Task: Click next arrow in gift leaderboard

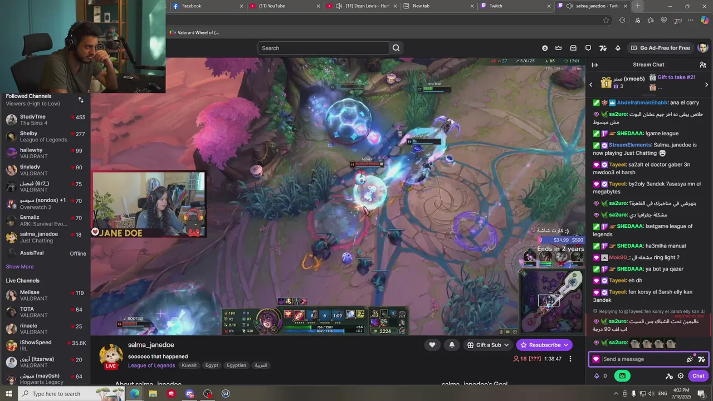Action: (707, 85)
